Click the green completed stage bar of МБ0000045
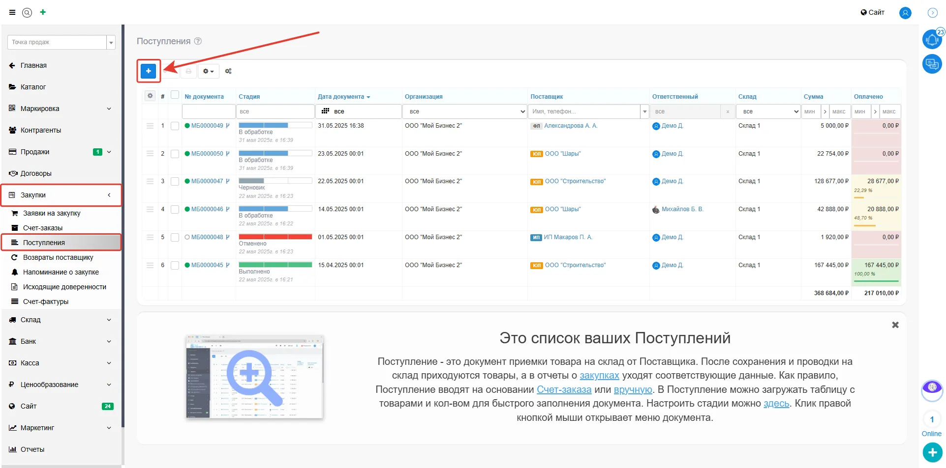946x468 pixels. coord(275,265)
